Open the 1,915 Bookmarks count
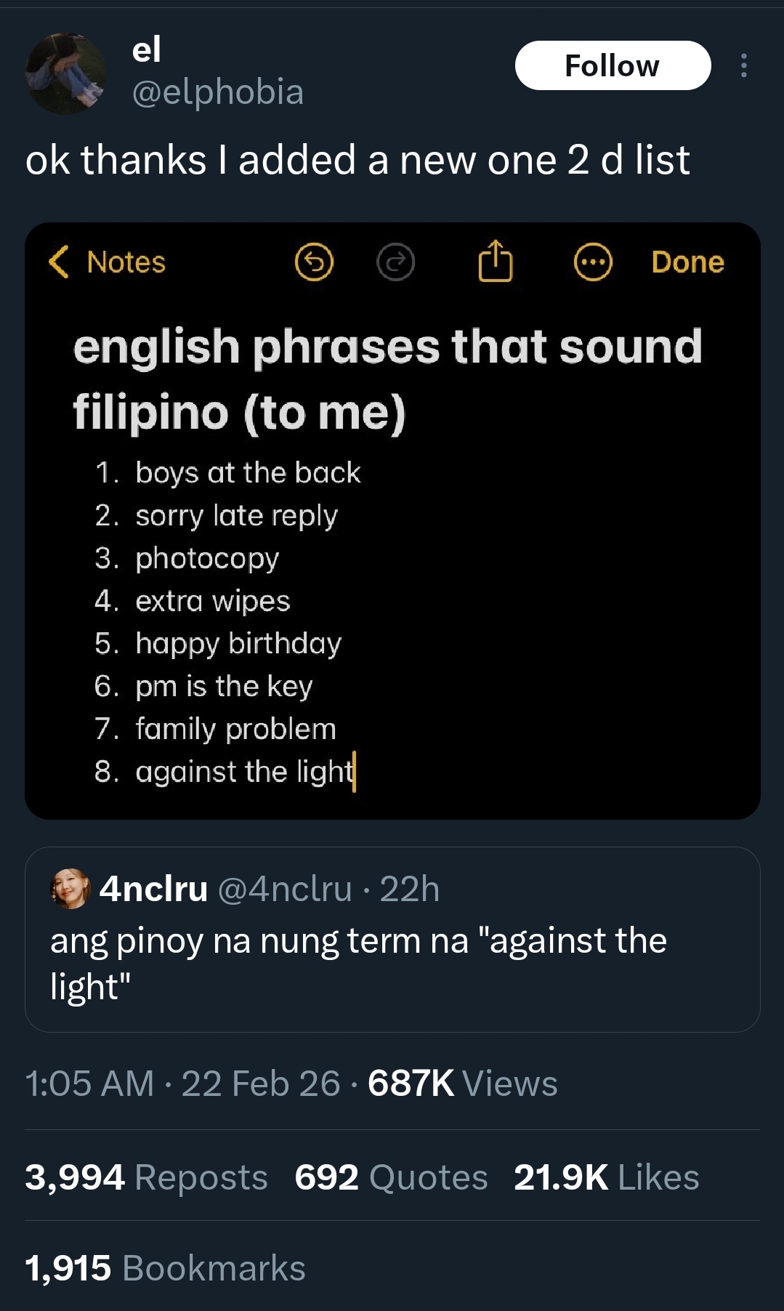The width and height of the screenshot is (784, 1311). 165,1267
